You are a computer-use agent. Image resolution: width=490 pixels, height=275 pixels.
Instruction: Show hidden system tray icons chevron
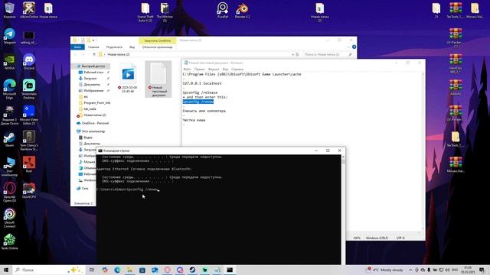tap(410, 270)
